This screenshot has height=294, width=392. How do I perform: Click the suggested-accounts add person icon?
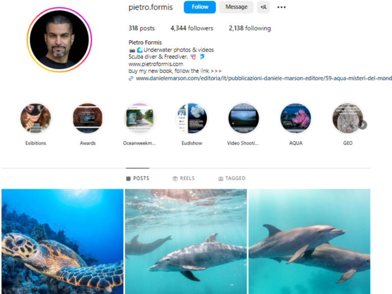pos(263,7)
